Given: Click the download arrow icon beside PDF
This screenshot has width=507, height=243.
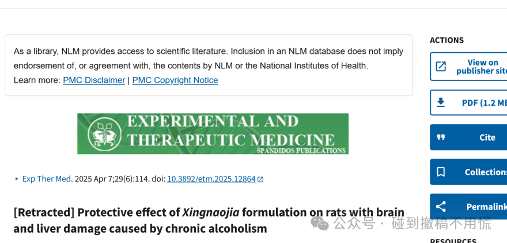Looking at the screenshot, I should (441, 102).
